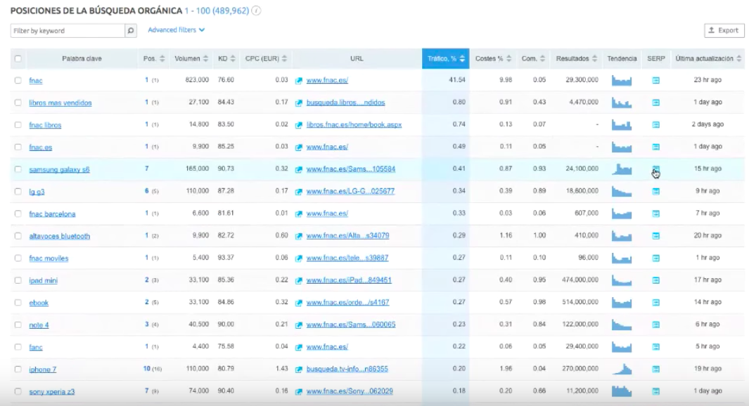Viewport: 749px width, 406px height.
Task: Open external link icon for fnac URL
Action: click(x=299, y=81)
